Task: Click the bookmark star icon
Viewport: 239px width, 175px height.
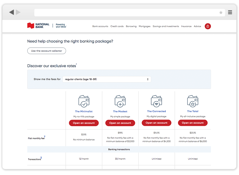Action: (221, 12)
